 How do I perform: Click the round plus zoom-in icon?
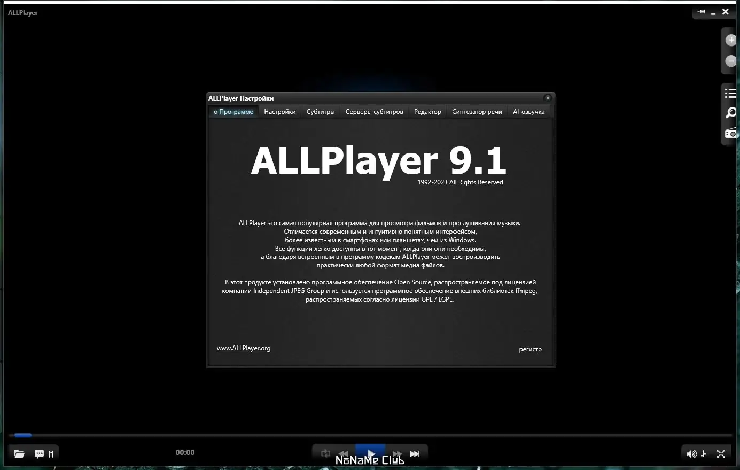(x=731, y=40)
